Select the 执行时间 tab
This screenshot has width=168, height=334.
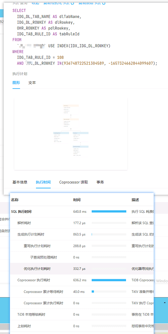43,182
